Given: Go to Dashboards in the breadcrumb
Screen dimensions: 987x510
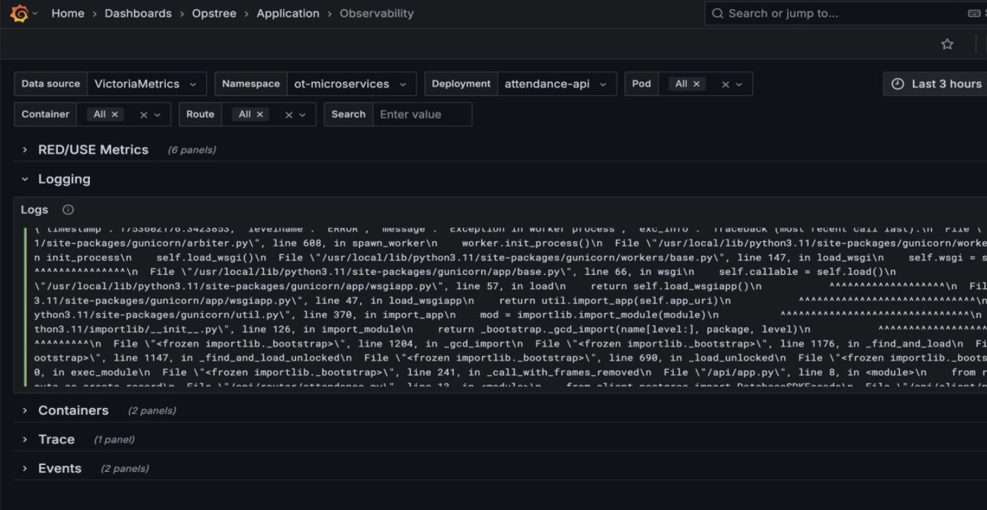Looking at the screenshot, I should pyautogui.click(x=138, y=14).
